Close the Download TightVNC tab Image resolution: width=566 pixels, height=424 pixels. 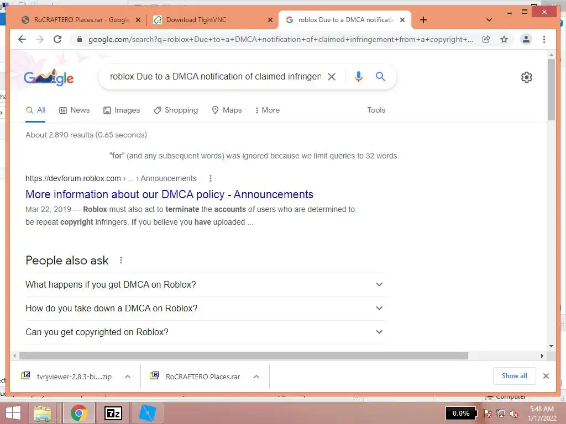click(270, 20)
